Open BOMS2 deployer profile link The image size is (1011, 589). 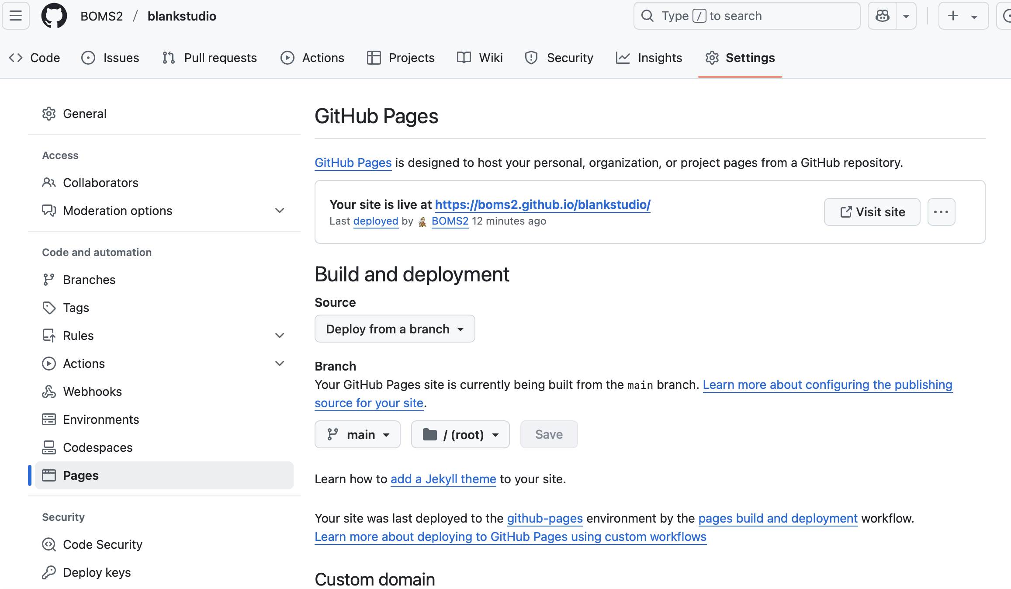click(450, 221)
